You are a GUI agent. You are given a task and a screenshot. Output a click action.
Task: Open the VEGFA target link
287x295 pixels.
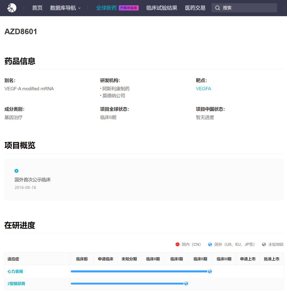click(203, 88)
